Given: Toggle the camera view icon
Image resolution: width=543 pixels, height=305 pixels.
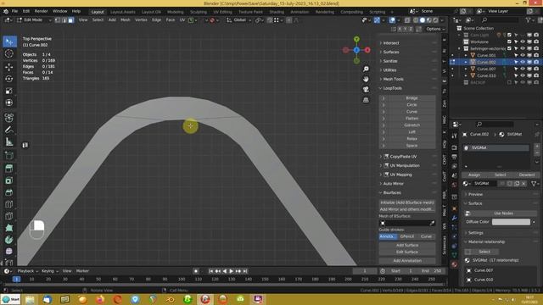Looking at the screenshot, I should pos(366,90).
